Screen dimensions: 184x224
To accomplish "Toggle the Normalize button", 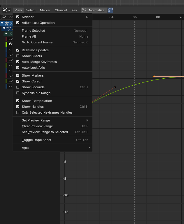I will click(94, 10).
